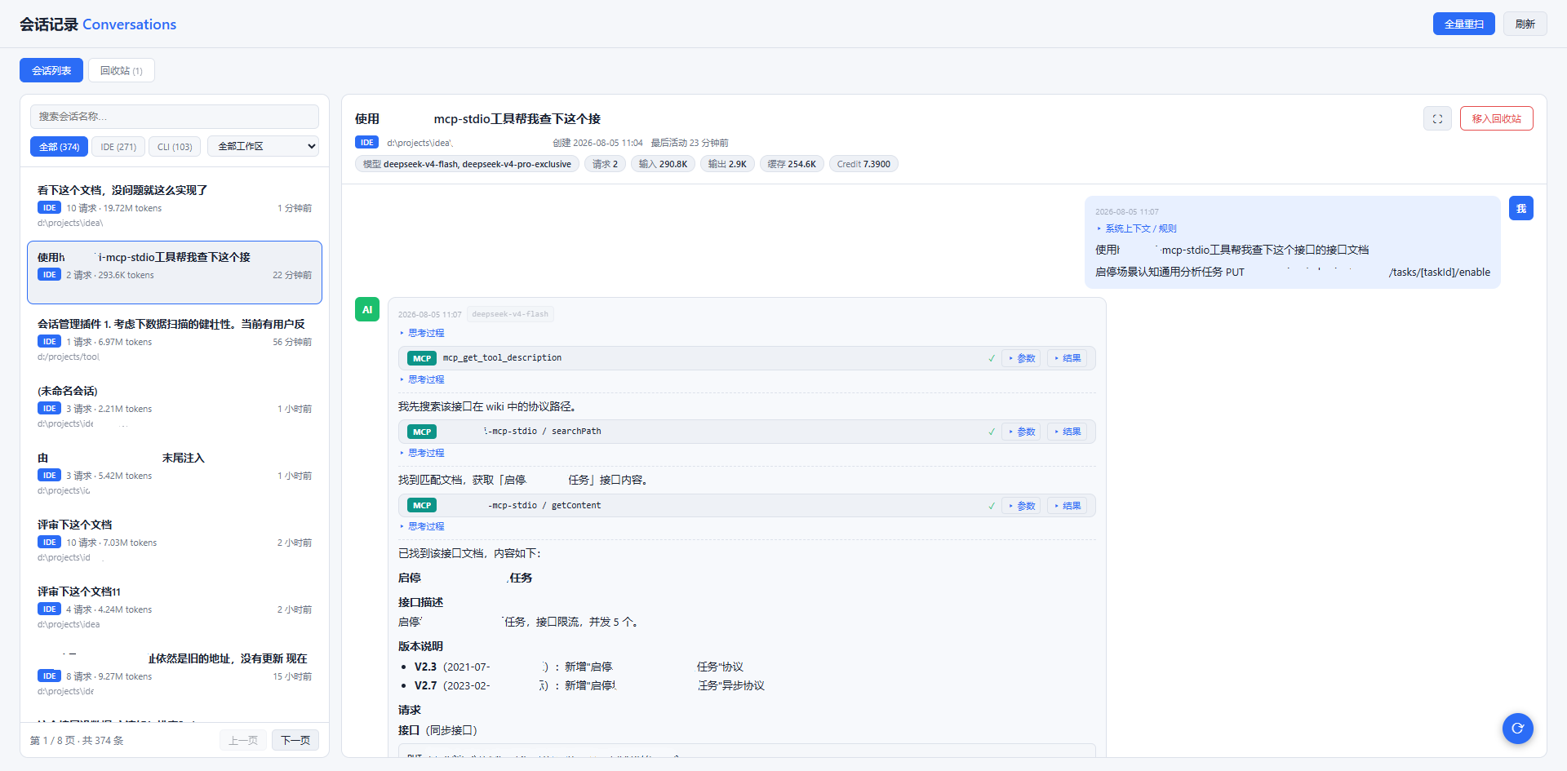The width and height of the screenshot is (1567, 771).
Task: Go to 下一页 of conversations
Action: tap(295, 740)
